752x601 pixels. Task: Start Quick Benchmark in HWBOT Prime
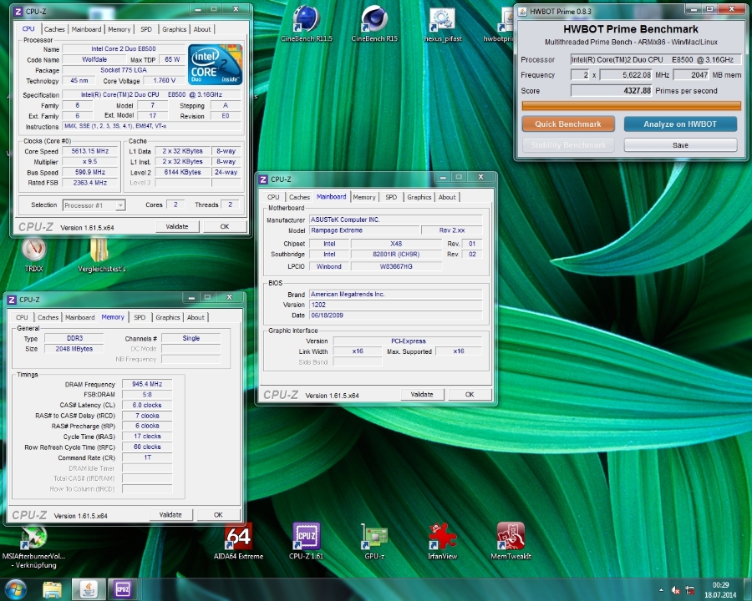(x=568, y=124)
